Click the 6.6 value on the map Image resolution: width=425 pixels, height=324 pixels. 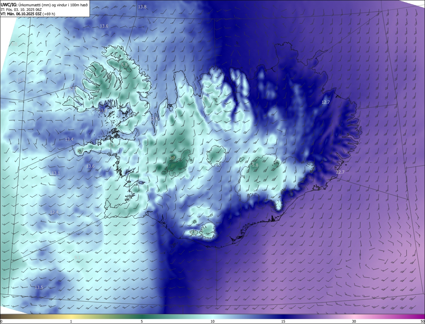coord(112,145)
